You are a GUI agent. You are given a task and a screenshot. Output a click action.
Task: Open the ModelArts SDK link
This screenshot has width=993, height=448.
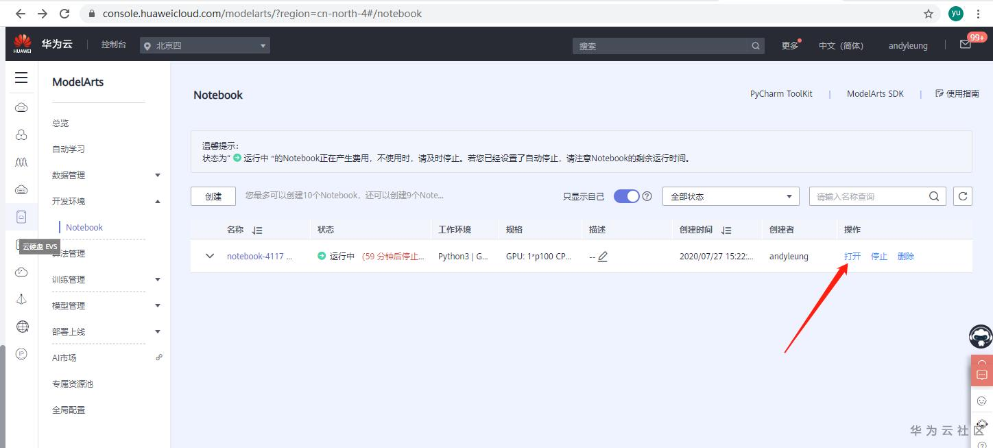pos(875,94)
